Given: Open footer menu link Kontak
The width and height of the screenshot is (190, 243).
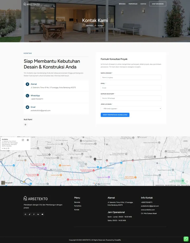Looking at the screenshot, I should [77, 210].
